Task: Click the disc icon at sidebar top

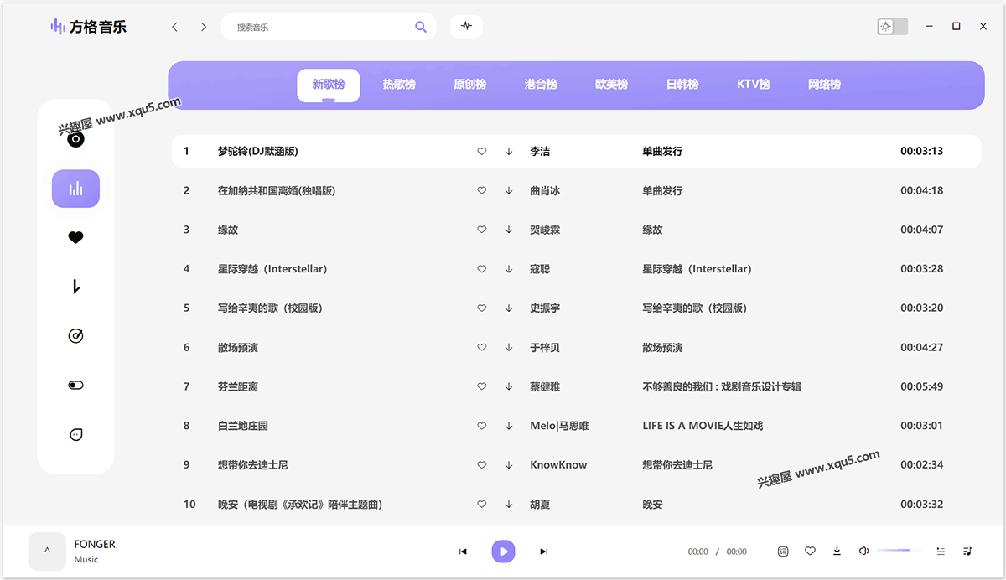Action: click(75, 139)
